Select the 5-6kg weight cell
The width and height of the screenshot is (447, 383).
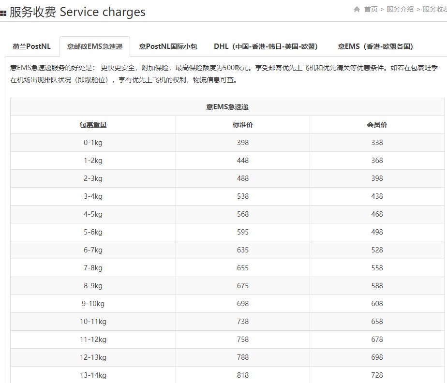point(93,232)
